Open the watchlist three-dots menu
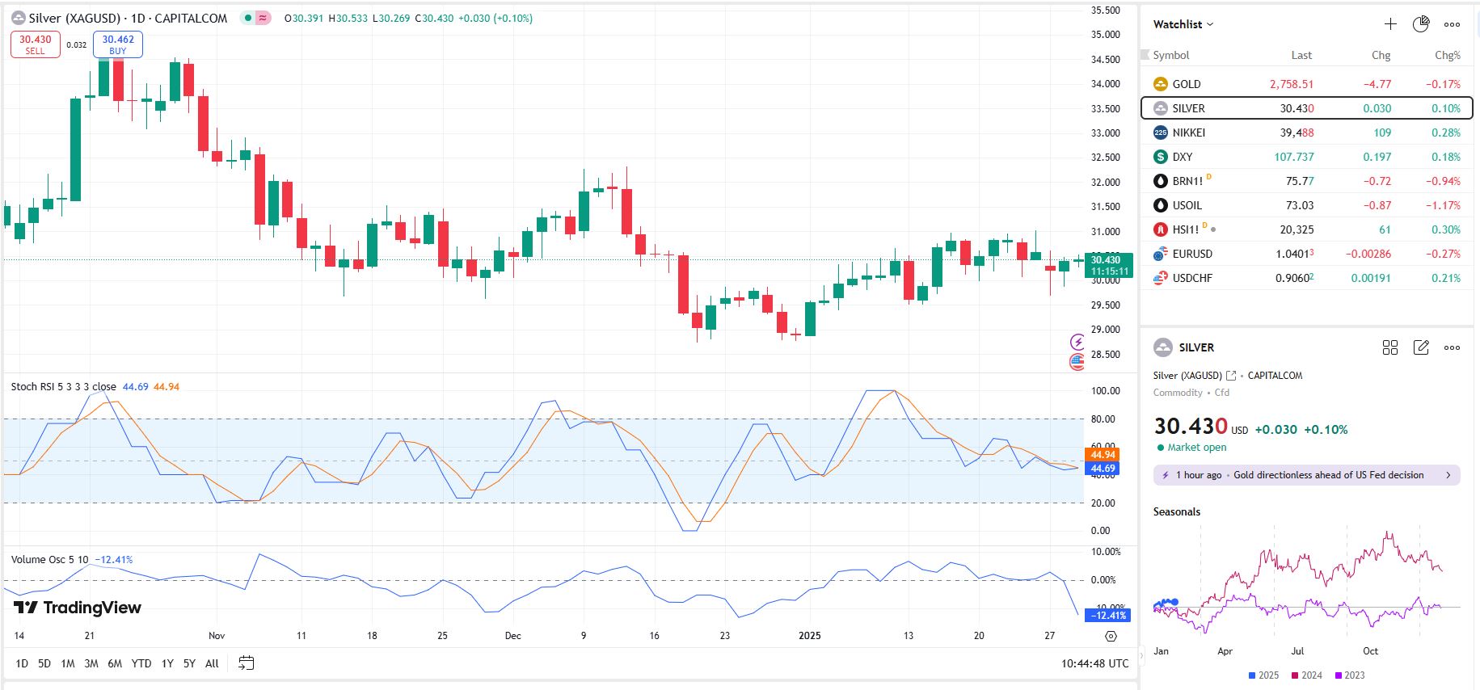 click(1452, 24)
